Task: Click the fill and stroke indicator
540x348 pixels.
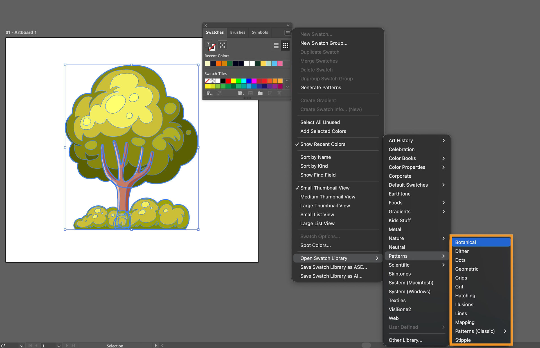Action: tap(210, 45)
